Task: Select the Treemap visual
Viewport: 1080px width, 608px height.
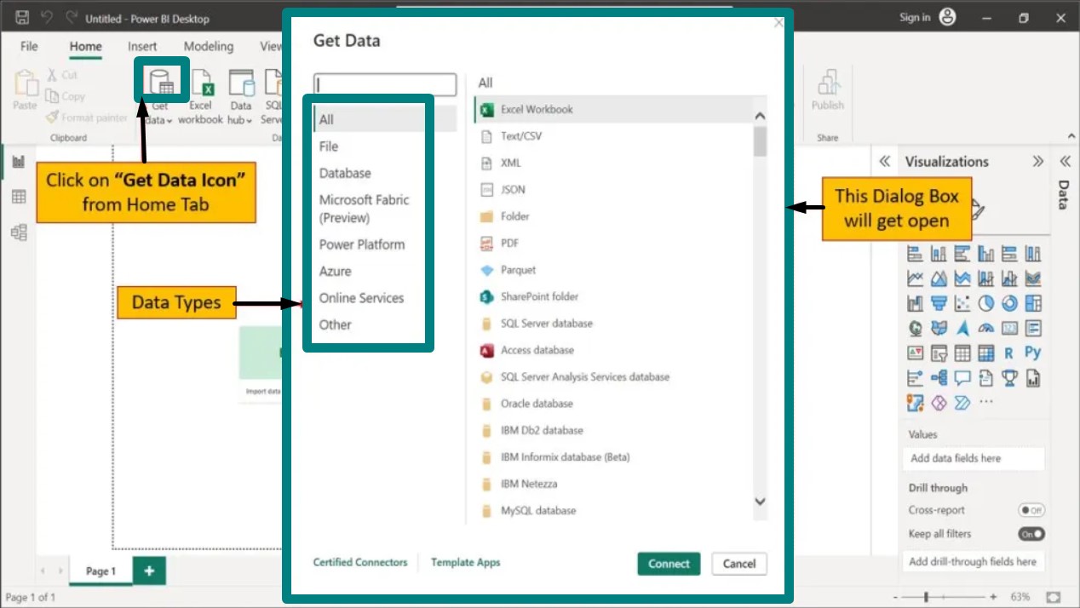Action: click(1033, 303)
